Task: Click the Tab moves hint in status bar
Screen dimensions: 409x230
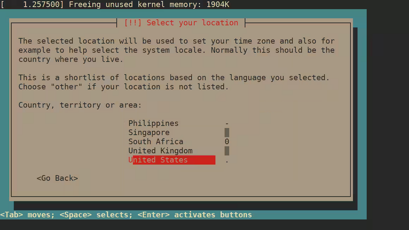Action: point(27,214)
